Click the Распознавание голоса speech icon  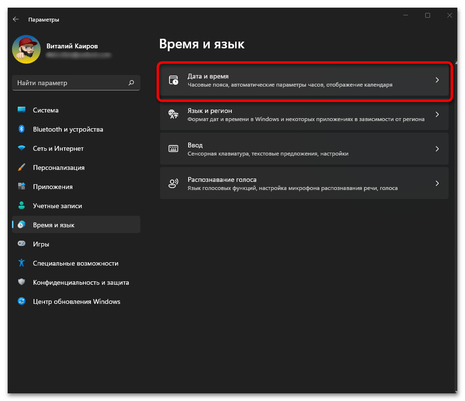pos(173,183)
